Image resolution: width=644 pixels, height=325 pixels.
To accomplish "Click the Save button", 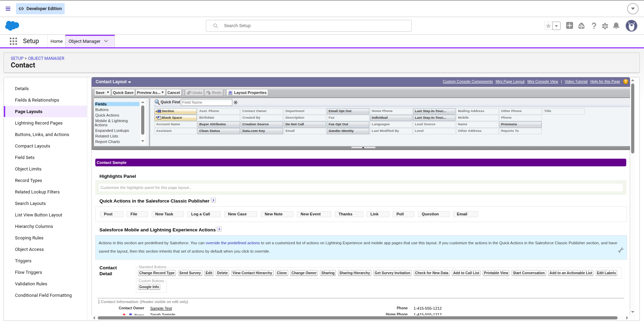I will (100, 93).
